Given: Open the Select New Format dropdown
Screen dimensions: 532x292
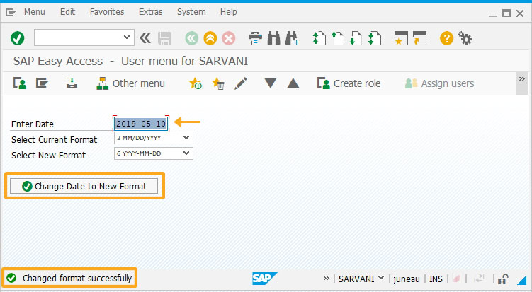Looking at the screenshot, I should 186,153.
